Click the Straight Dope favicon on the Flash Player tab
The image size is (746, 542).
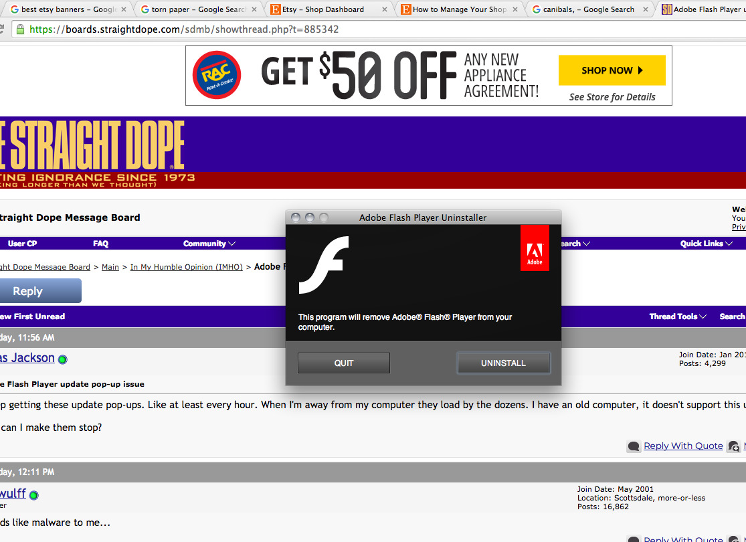click(666, 9)
